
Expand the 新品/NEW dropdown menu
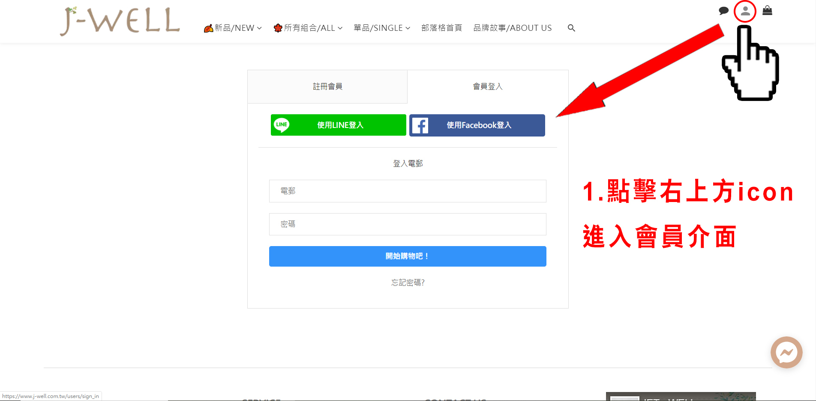pyautogui.click(x=233, y=28)
